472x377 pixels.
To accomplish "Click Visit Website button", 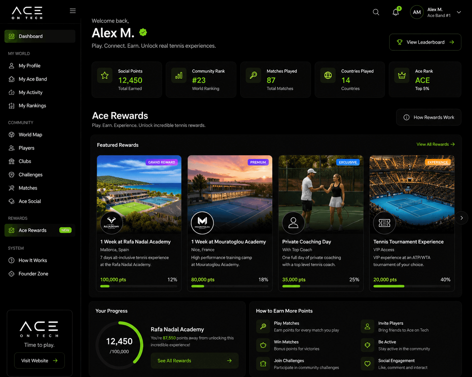I will 39,361.
